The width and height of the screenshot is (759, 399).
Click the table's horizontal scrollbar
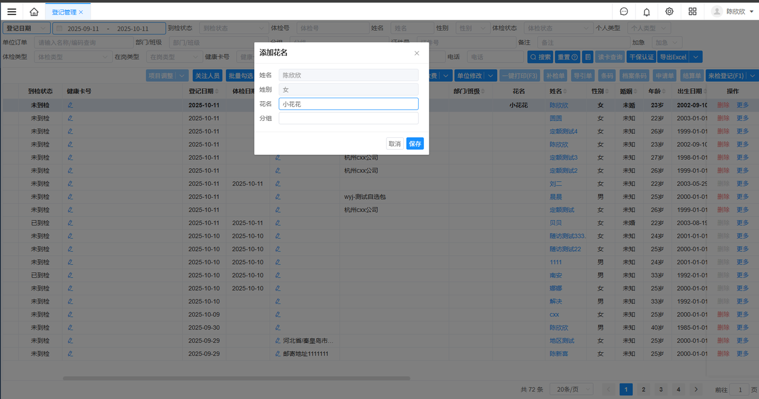click(x=236, y=378)
